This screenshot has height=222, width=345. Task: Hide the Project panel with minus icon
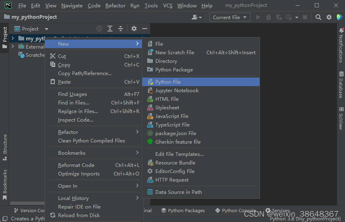click(145, 29)
